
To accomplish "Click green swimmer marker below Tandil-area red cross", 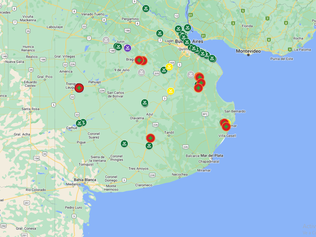I will click(149, 146).
